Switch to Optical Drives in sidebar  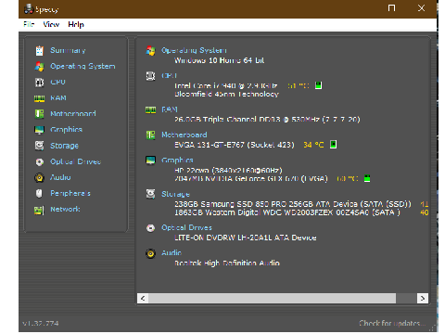point(75,161)
